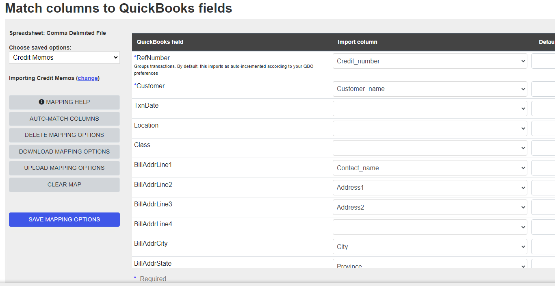The width and height of the screenshot is (555, 286).
Task: Click the QuickBooks field column header
Action: [160, 42]
